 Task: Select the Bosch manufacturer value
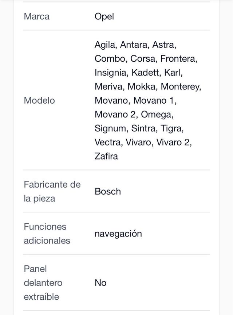click(108, 191)
